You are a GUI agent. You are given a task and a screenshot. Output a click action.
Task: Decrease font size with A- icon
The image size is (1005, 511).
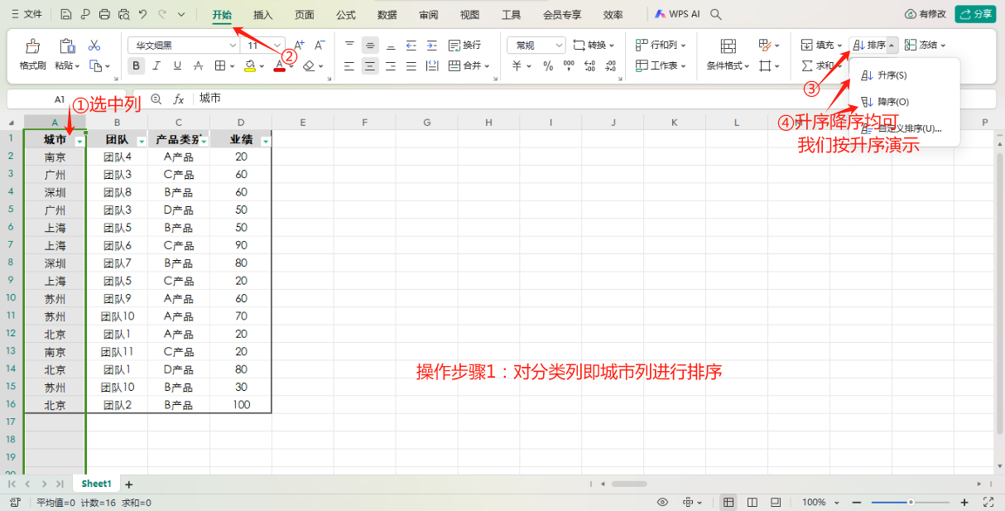point(320,45)
